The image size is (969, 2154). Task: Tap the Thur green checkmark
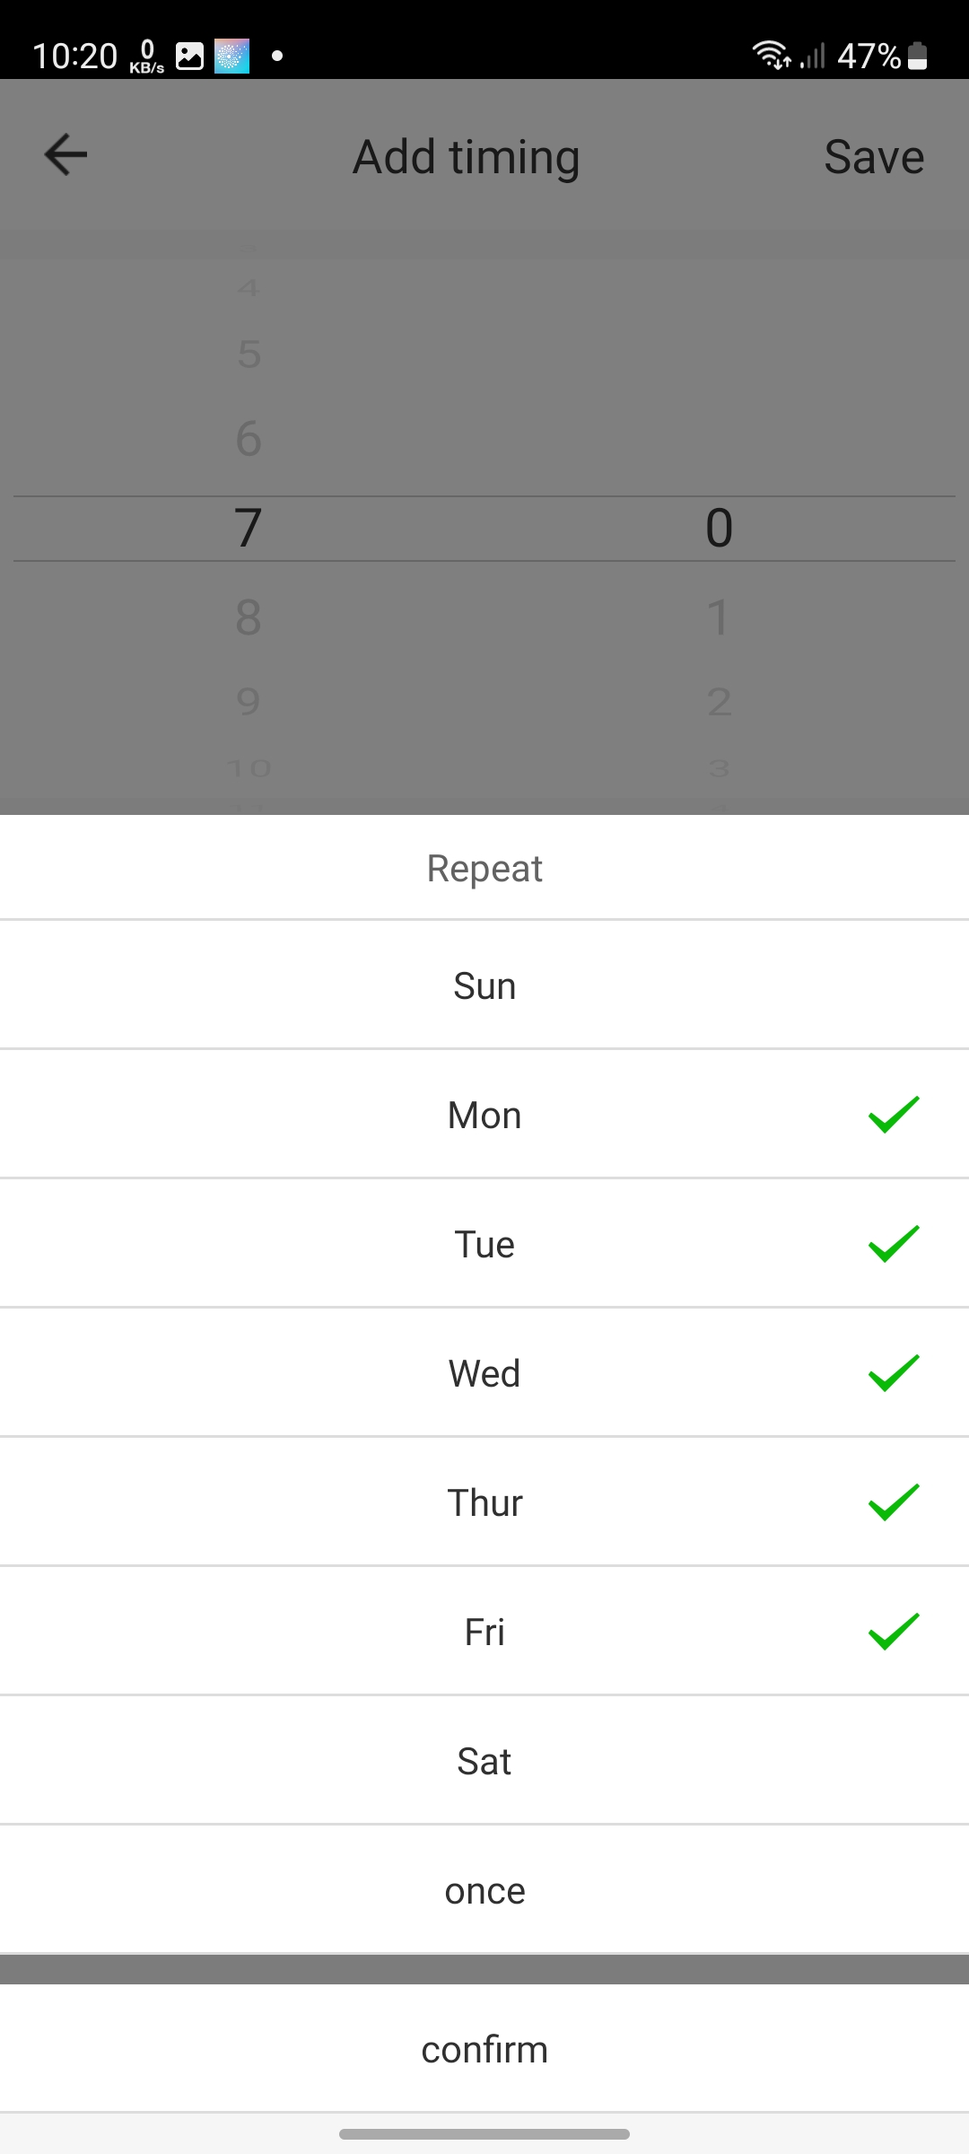coord(894,1502)
